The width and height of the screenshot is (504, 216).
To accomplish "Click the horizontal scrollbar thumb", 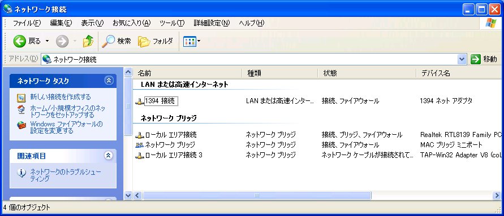I will pyautogui.click(x=257, y=195).
